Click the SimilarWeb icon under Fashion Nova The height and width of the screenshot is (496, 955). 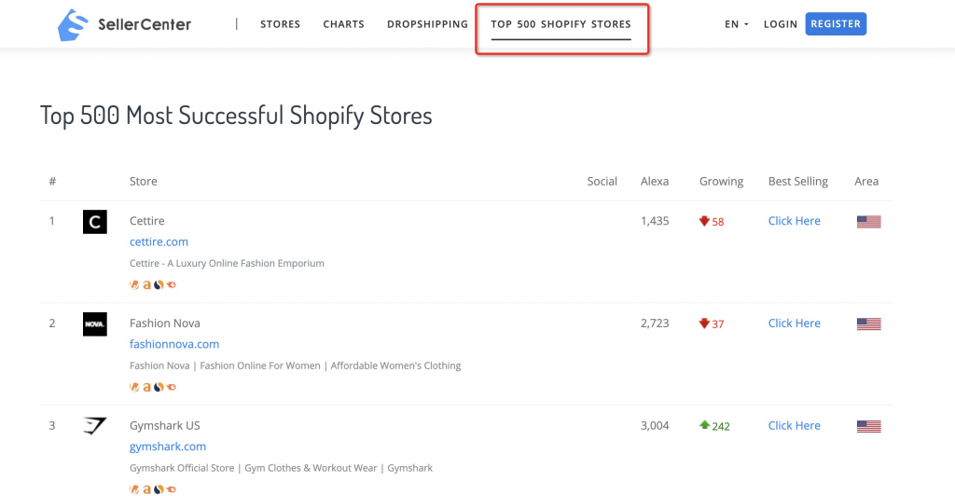click(x=159, y=387)
